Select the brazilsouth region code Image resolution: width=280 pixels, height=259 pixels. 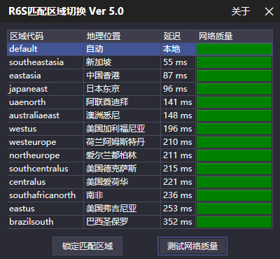(31, 222)
